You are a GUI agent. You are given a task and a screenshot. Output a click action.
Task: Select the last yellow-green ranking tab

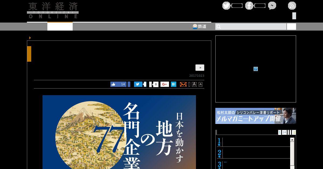(x=294, y=132)
